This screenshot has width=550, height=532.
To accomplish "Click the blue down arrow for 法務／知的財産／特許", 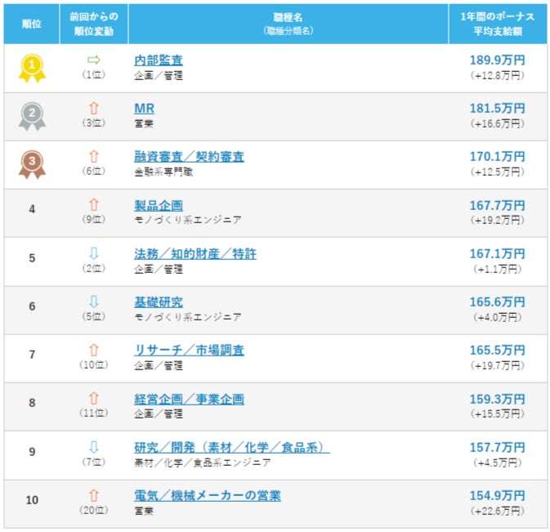I will tap(94, 253).
